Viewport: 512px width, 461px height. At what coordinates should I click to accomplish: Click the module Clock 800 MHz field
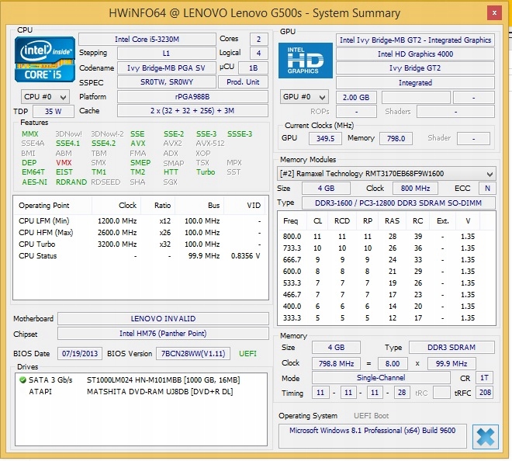(415, 189)
